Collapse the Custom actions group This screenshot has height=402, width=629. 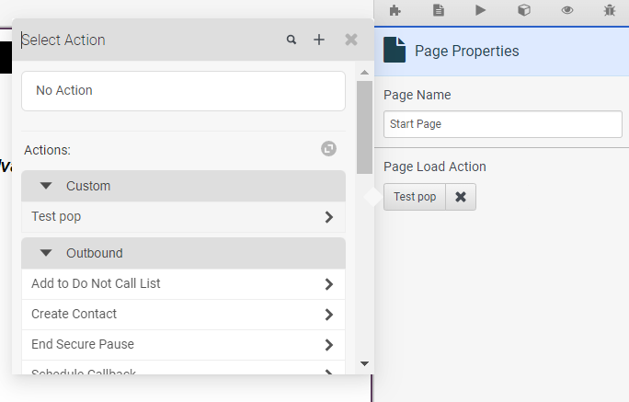[x=46, y=186]
